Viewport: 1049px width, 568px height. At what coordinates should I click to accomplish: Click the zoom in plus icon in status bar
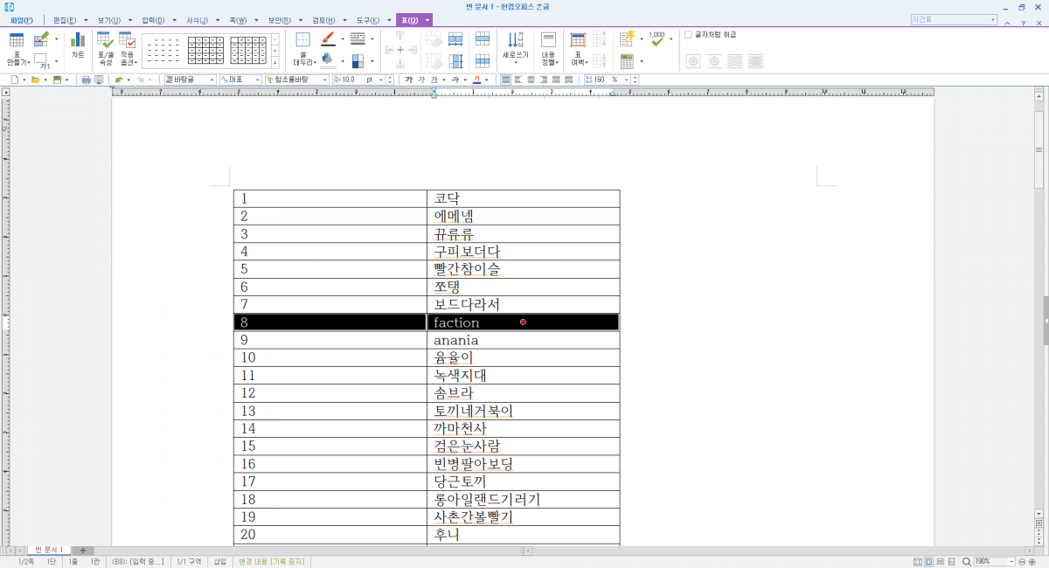point(1032,561)
